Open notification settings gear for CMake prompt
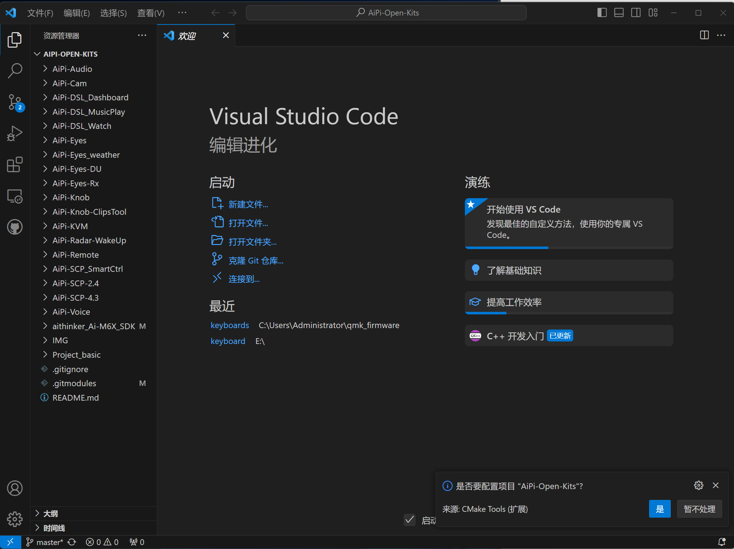This screenshot has width=734, height=549. (699, 485)
